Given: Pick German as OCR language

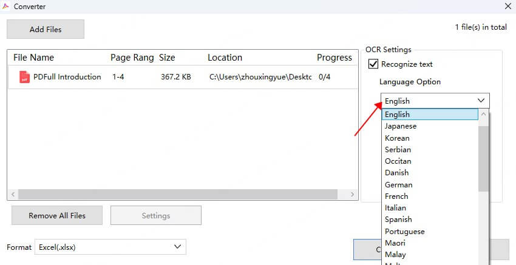Looking at the screenshot, I should 398,184.
